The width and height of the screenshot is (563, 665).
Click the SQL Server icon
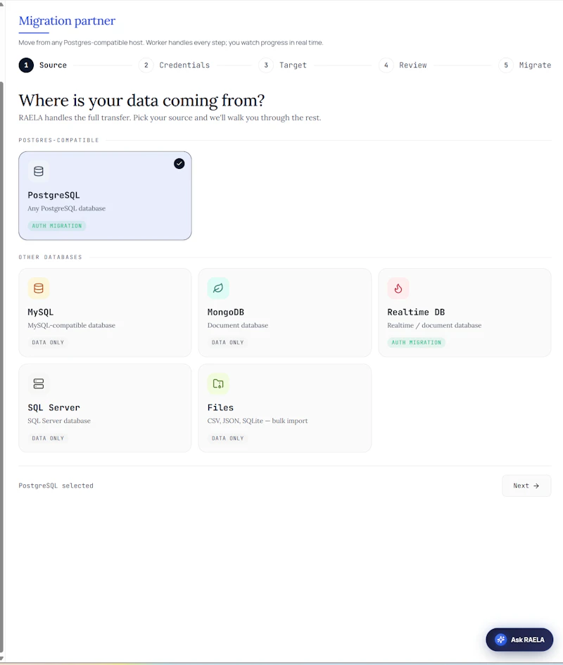39,384
